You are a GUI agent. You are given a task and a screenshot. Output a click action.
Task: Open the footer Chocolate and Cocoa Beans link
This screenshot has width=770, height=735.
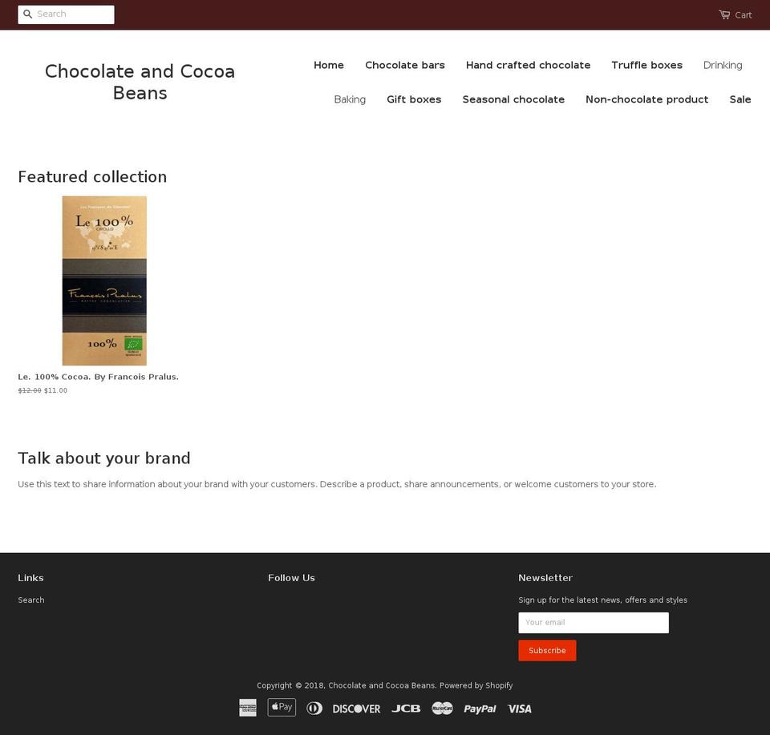click(381, 685)
